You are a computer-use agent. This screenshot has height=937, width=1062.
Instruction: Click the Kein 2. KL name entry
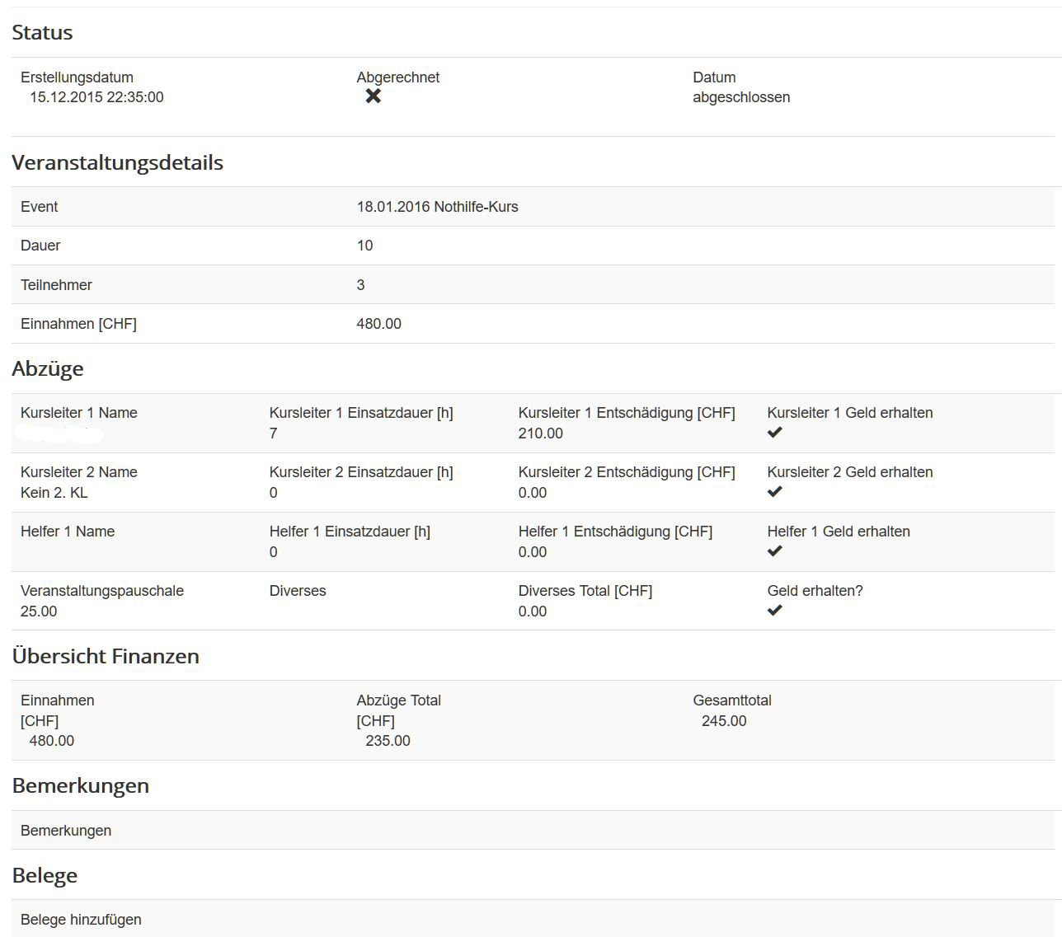coord(54,493)
